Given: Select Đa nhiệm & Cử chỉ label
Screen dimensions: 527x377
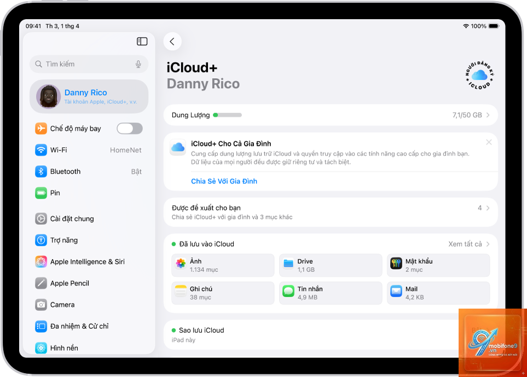Looking at the screenshot, I should point(79,326).
